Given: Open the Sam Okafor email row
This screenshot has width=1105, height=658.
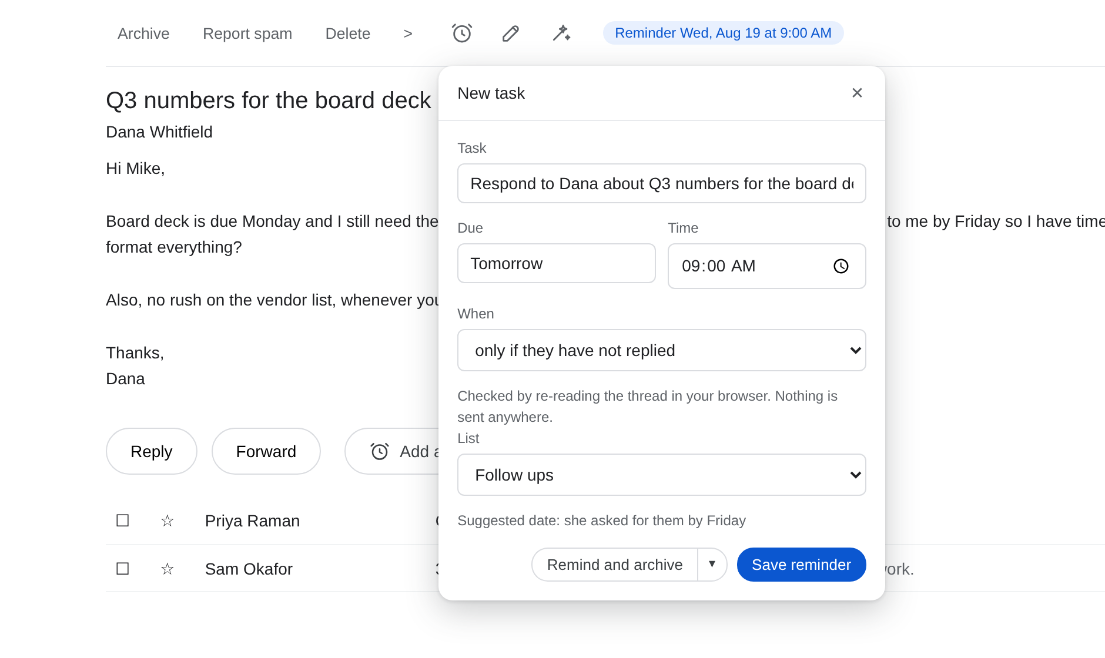Looking at the screenshot, I should click(272, 569).
